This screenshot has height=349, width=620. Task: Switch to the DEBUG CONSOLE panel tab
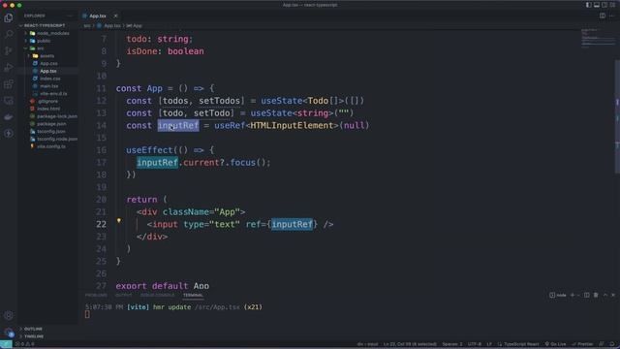click(x=157, y=295)
